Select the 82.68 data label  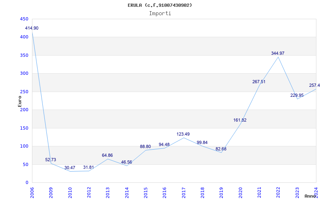221,149
